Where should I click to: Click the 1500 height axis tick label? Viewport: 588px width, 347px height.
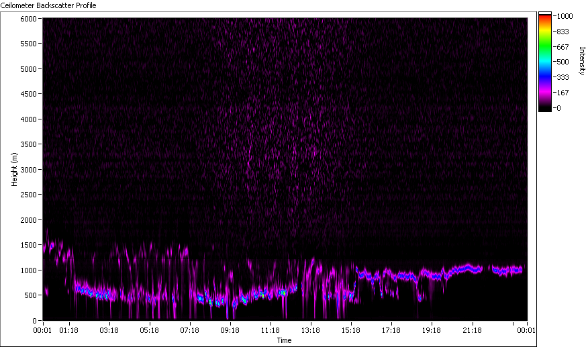coord(28,245)
